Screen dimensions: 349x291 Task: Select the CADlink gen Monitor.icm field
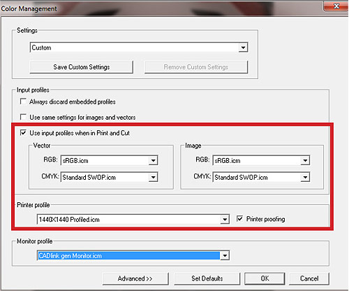point(128,255)
